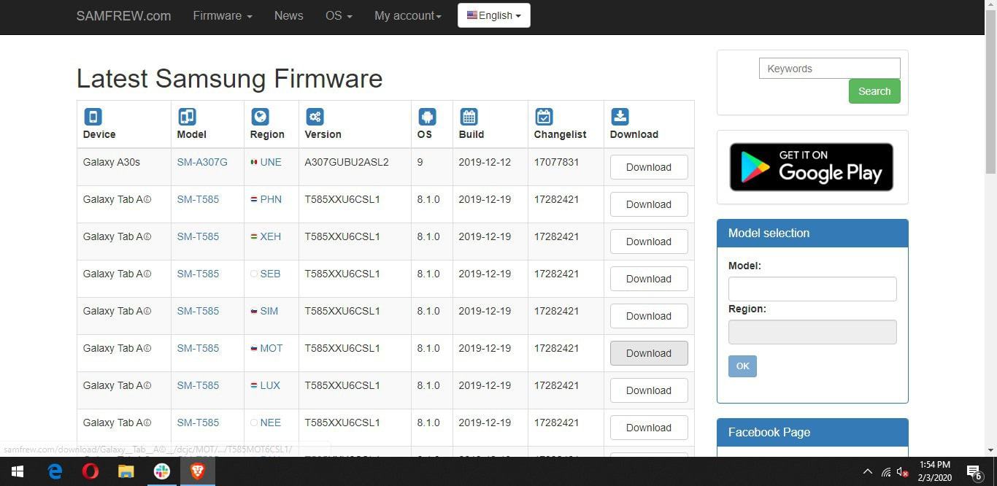The width and height of the screenshot is (997, 486).
Task: Select the A307GUBU2ASL2 version text
Action: (x=347, y=162)
